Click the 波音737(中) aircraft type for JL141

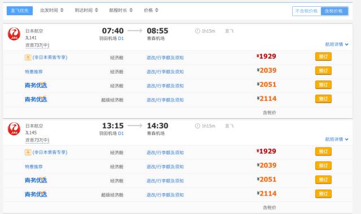37,45
